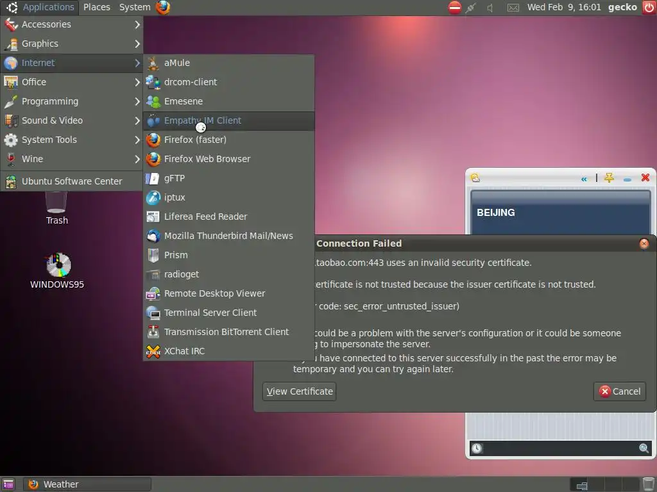Launch drcom-client from Internet menu
657x492 pixels.
point(229,82)
